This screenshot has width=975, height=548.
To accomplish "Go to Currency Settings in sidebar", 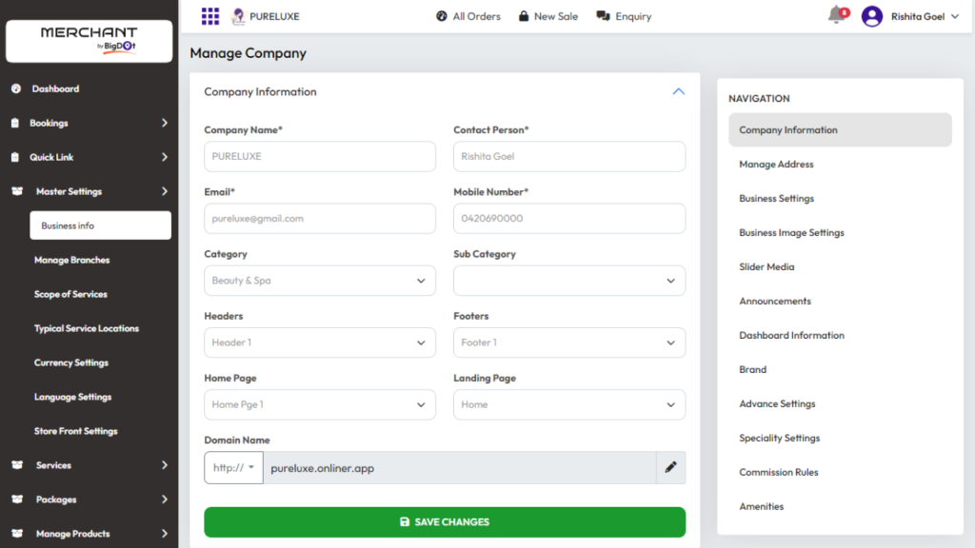I will (x=71, y=362).
